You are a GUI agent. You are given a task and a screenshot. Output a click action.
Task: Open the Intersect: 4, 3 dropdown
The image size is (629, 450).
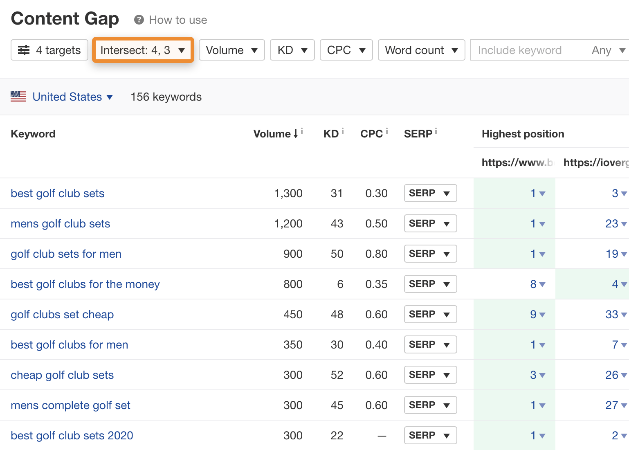point(143,50)
